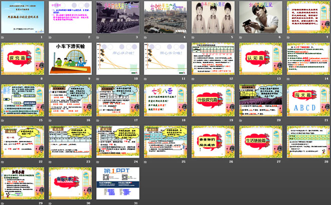Screen dimensions: 331x205
Task: Select slide 7 with red paragraph text
Action: tap(308, 17)
